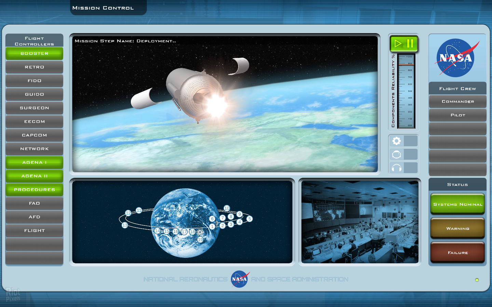Toggle the AGENA I controller
492x307 pixels.
point(35,162)
